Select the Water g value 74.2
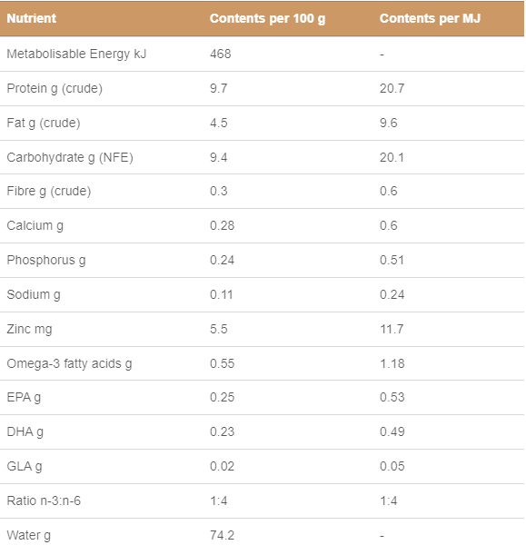526x545 pixels. tap(223, 535)
